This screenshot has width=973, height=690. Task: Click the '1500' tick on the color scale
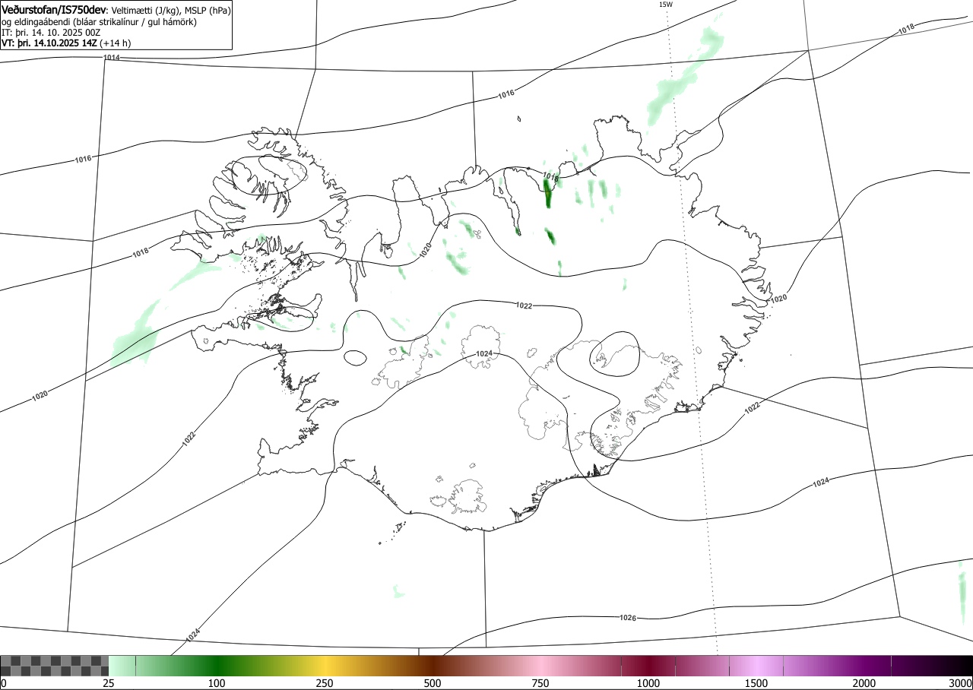click(x=756, y=683)
